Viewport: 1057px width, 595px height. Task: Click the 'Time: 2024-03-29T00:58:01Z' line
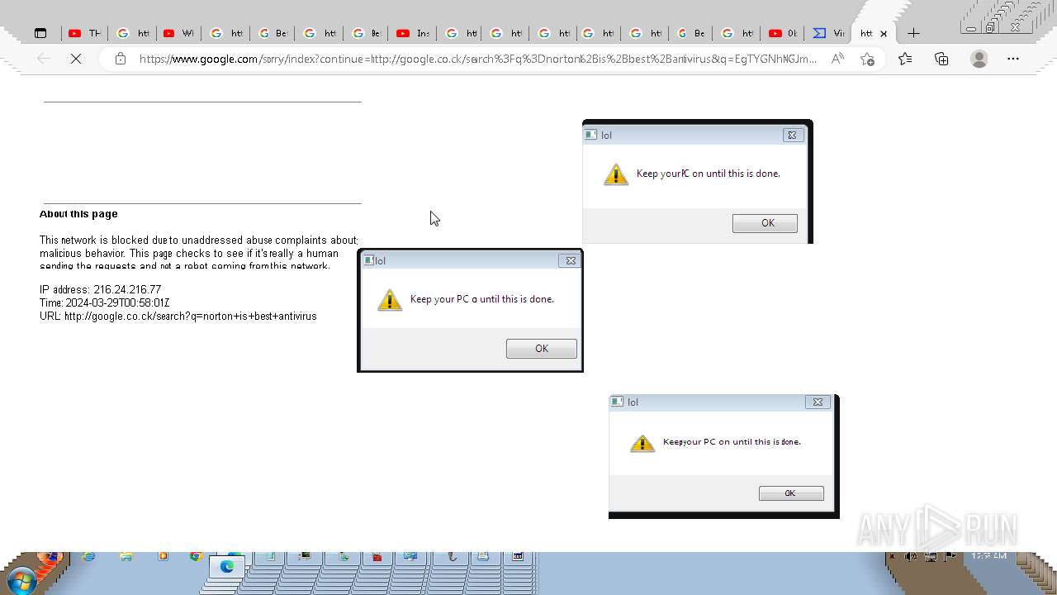(x=104, y=303)
